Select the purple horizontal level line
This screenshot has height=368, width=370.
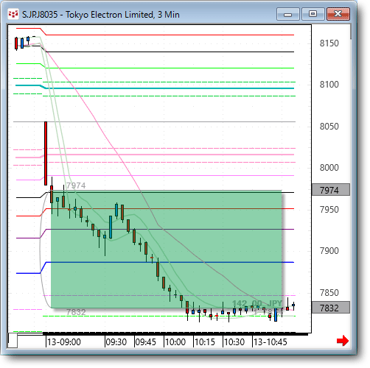[x=170, y=229]
